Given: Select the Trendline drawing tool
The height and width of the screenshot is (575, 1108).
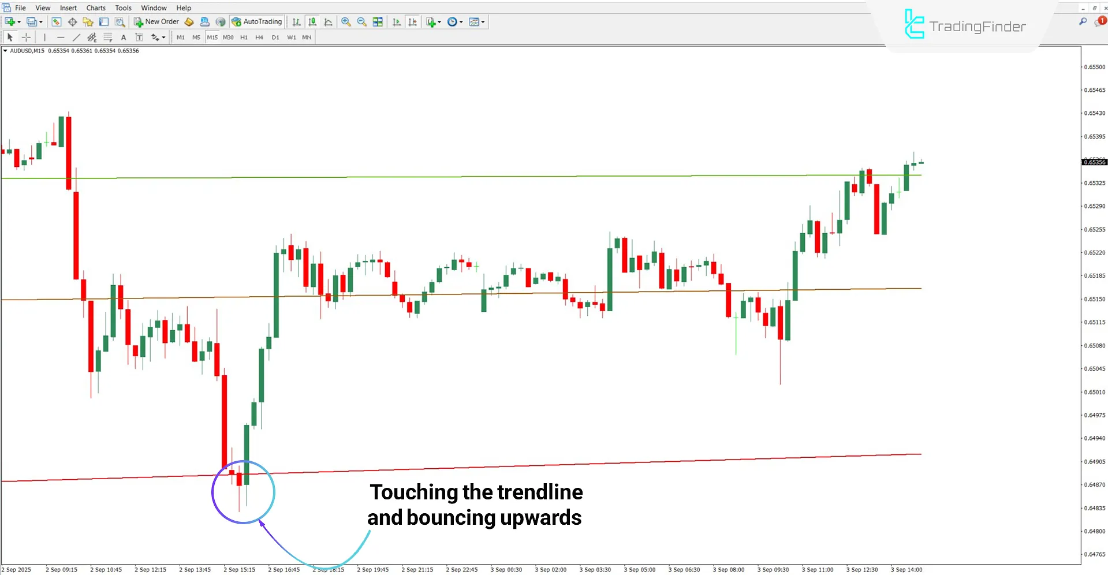Looking at the screenshot, I should pyautogui.click(x=76, y=37).
